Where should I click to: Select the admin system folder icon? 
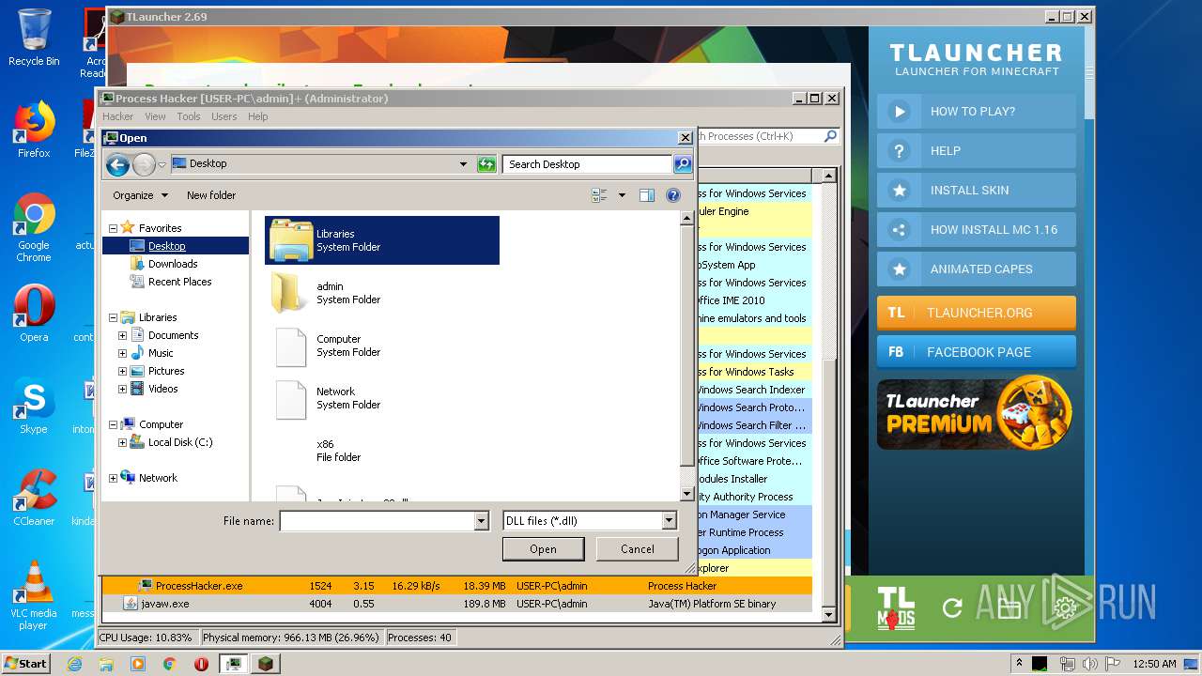289,293
